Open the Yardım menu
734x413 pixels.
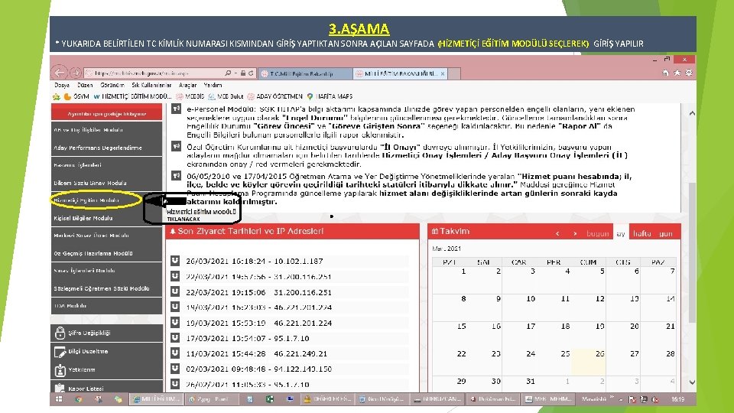tap(213, 85)
